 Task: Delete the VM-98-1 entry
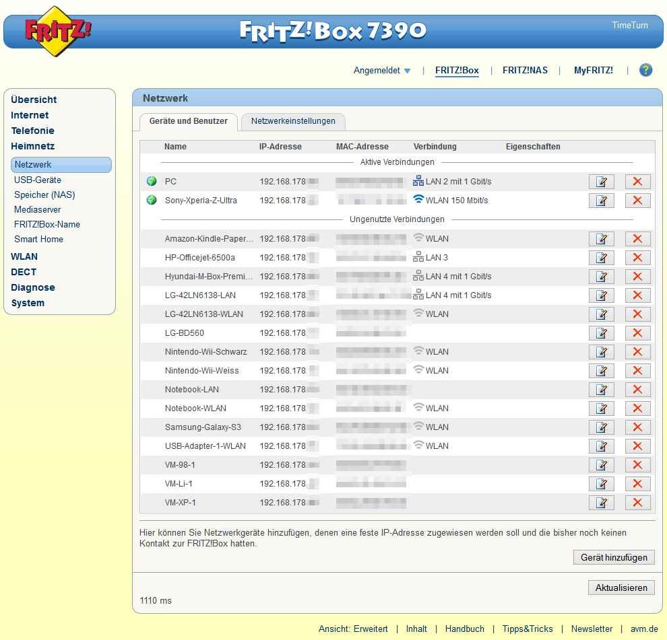coord(637,464)
